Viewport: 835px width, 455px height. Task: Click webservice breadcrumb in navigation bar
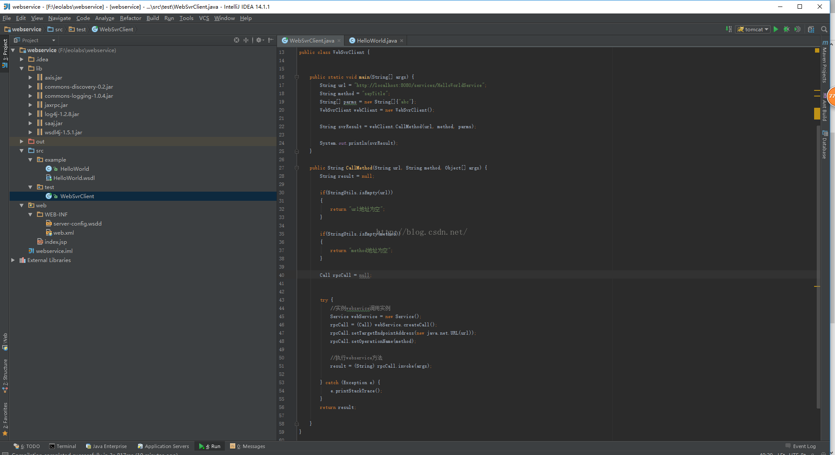click(x=23, y=30)
